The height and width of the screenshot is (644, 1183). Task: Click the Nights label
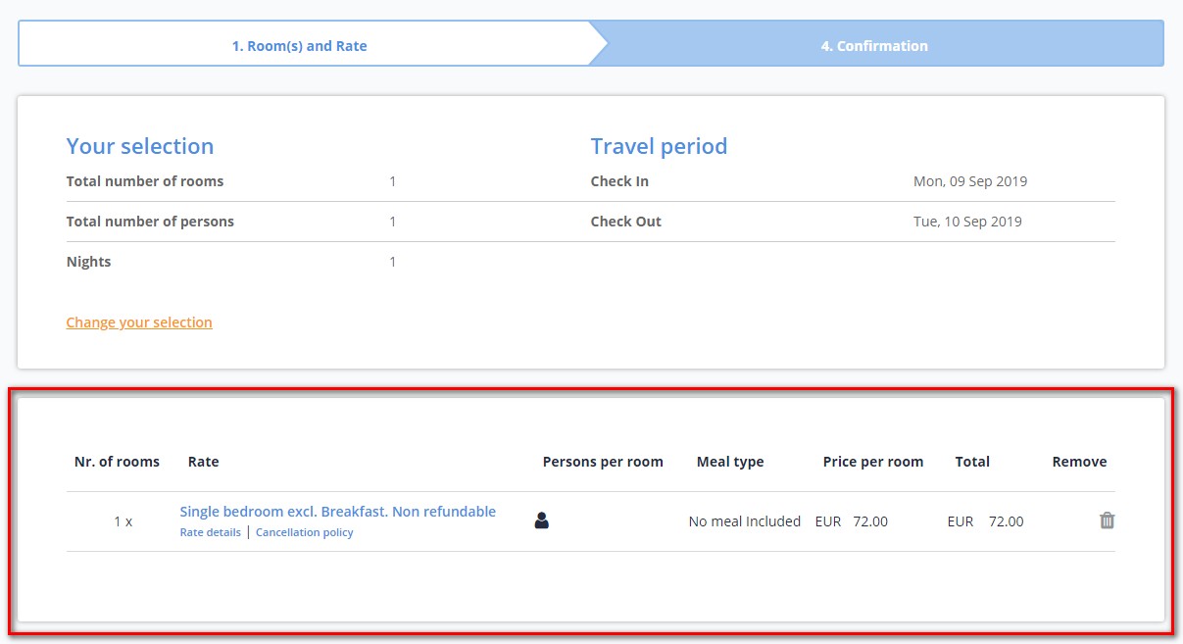(88, 262)
